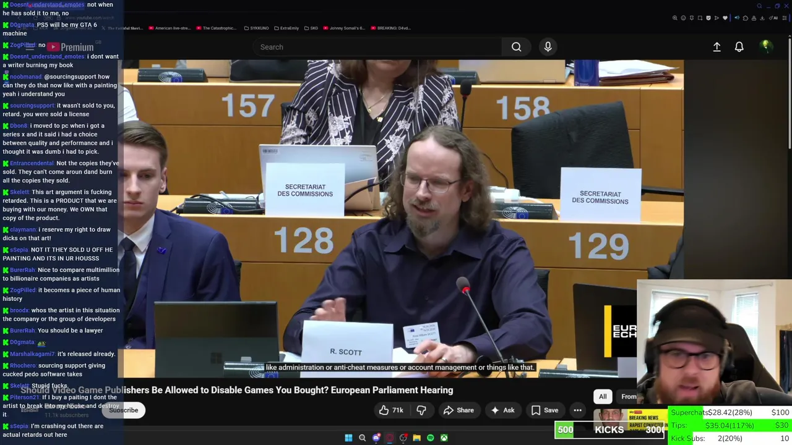The height and width of the screenshot is (445, 792).
Task: Subscribe to the channel
Action: (x=124, y=410)
